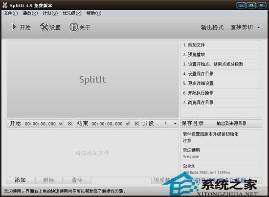Select step 7. 浏览保存目录
The image size is (269, 197).
pos(221,103)
